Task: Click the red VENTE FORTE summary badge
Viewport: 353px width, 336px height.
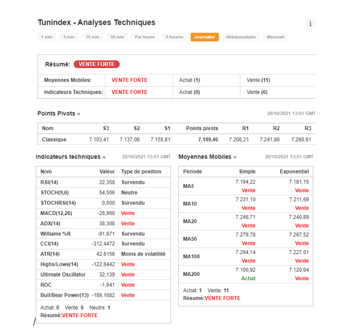Action: tap(97, 64)
